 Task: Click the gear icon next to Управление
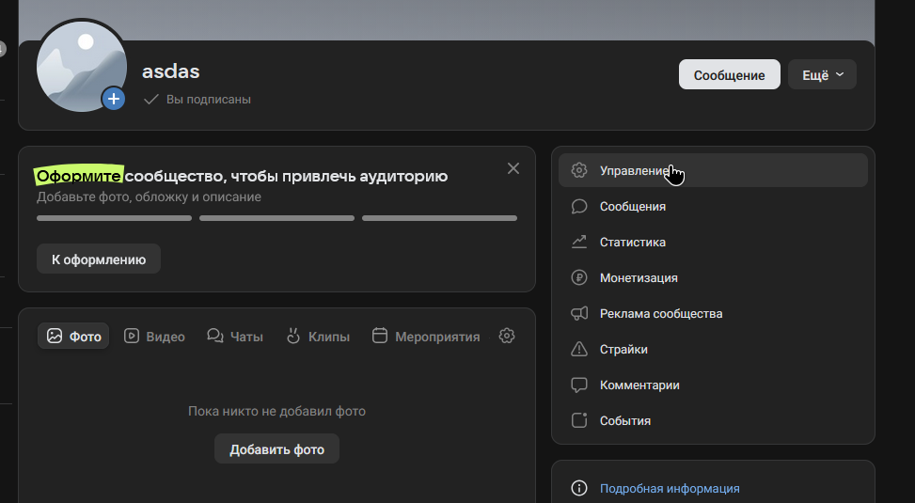579,170
